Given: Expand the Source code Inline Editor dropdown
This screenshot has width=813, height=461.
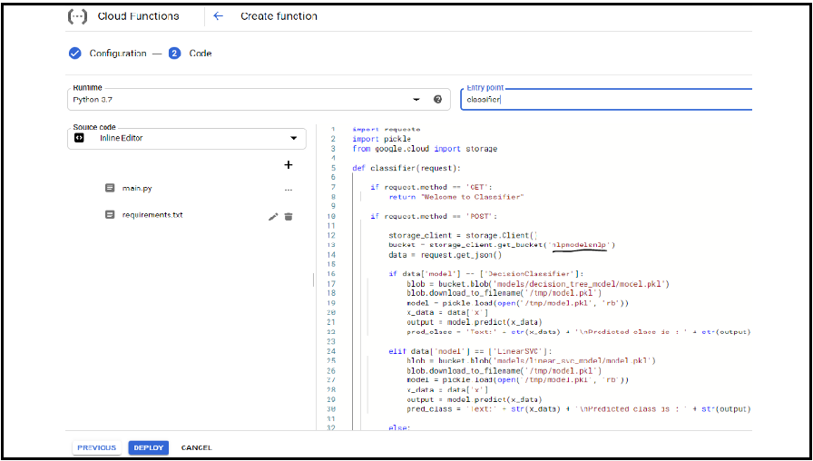Looking at the screenshot, I should pos(187,139).
